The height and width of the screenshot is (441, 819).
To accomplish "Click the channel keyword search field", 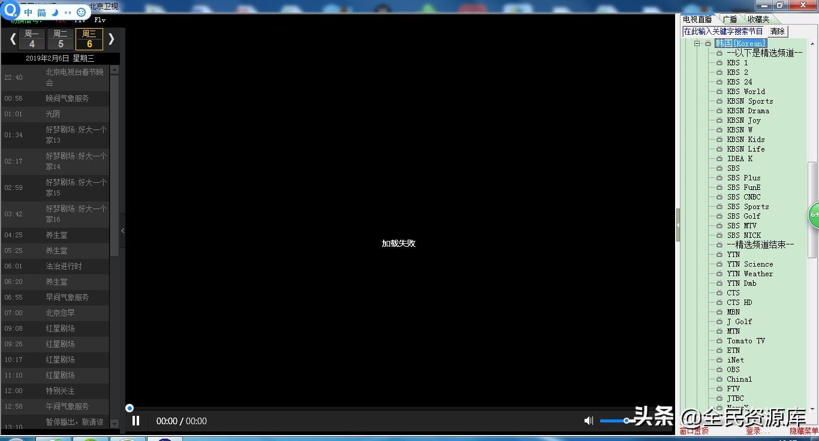I will coord(724,31).
